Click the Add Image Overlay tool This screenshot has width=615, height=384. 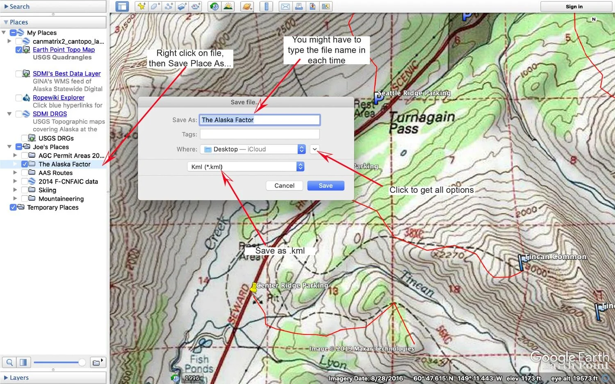182,6
